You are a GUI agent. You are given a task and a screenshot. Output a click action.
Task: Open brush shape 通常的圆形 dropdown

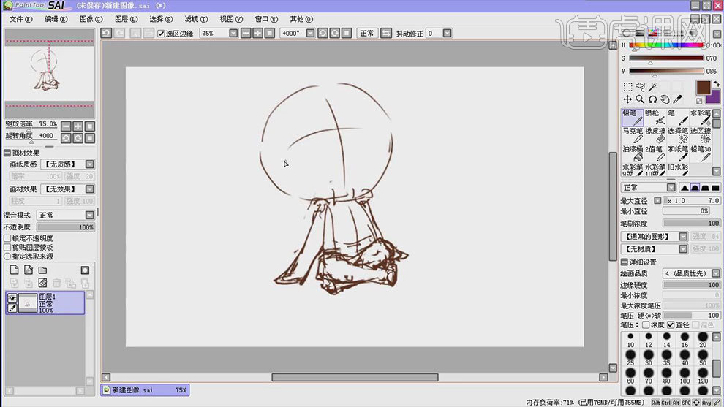pos(683,236)
